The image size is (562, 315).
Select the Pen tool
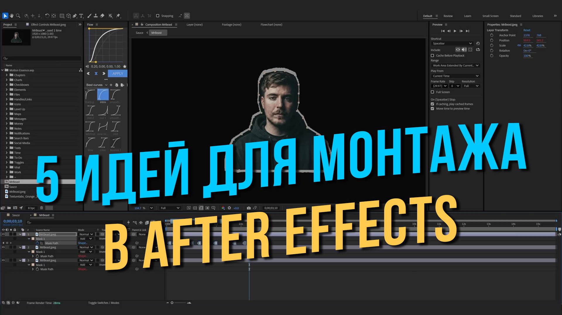(75, 16)
